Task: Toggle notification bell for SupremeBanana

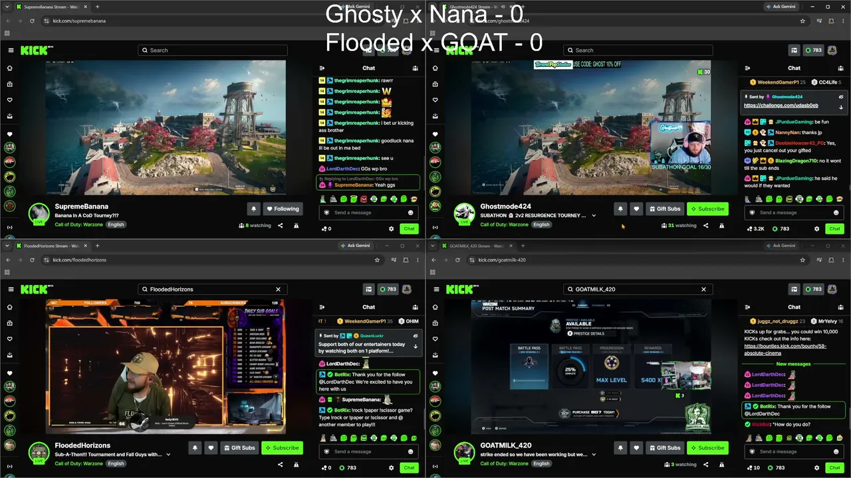Action: 253,208
